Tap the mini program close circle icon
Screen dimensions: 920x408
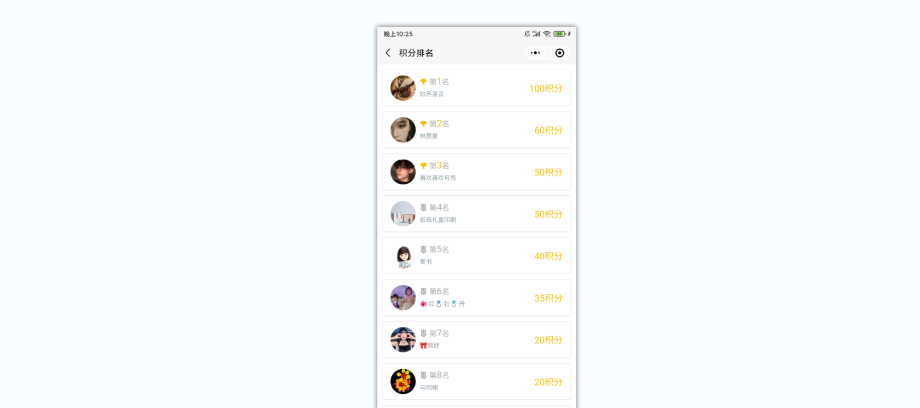tap(559, 53)
